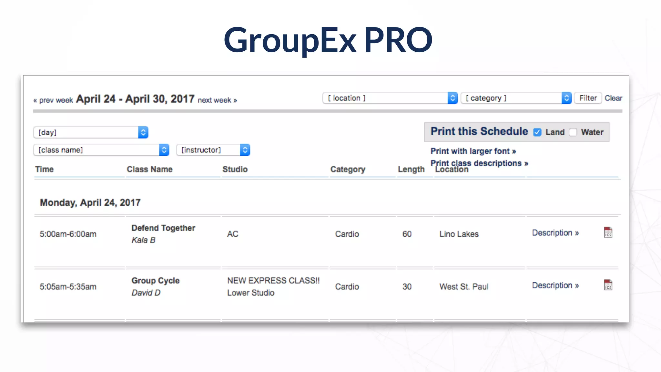The image size is (661, 372).
Task: Click the West St. Paul location cell
Action: (464, 287)
